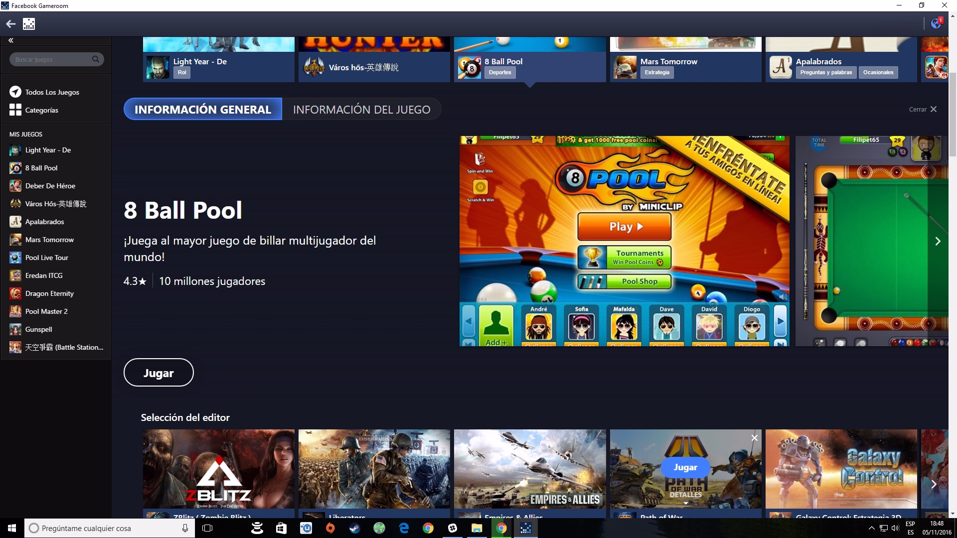
Task: Open the Gameroom home logo icon
Action: (29, 24)
